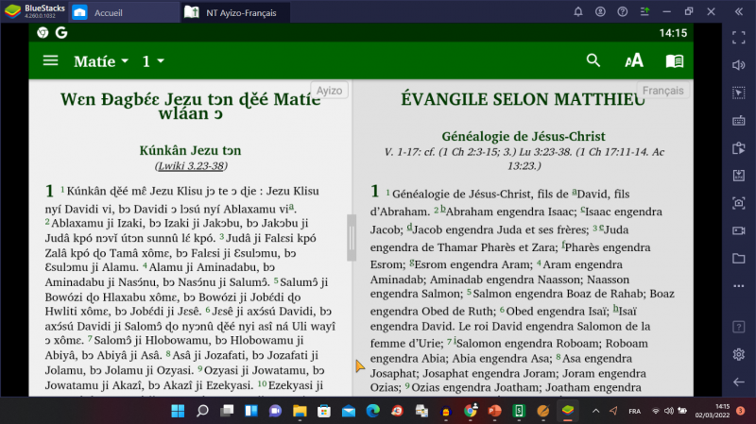Collapse the BlueStacks side toolbar
Viewport: 756px width, 424px height.
[x=739, y=11]
